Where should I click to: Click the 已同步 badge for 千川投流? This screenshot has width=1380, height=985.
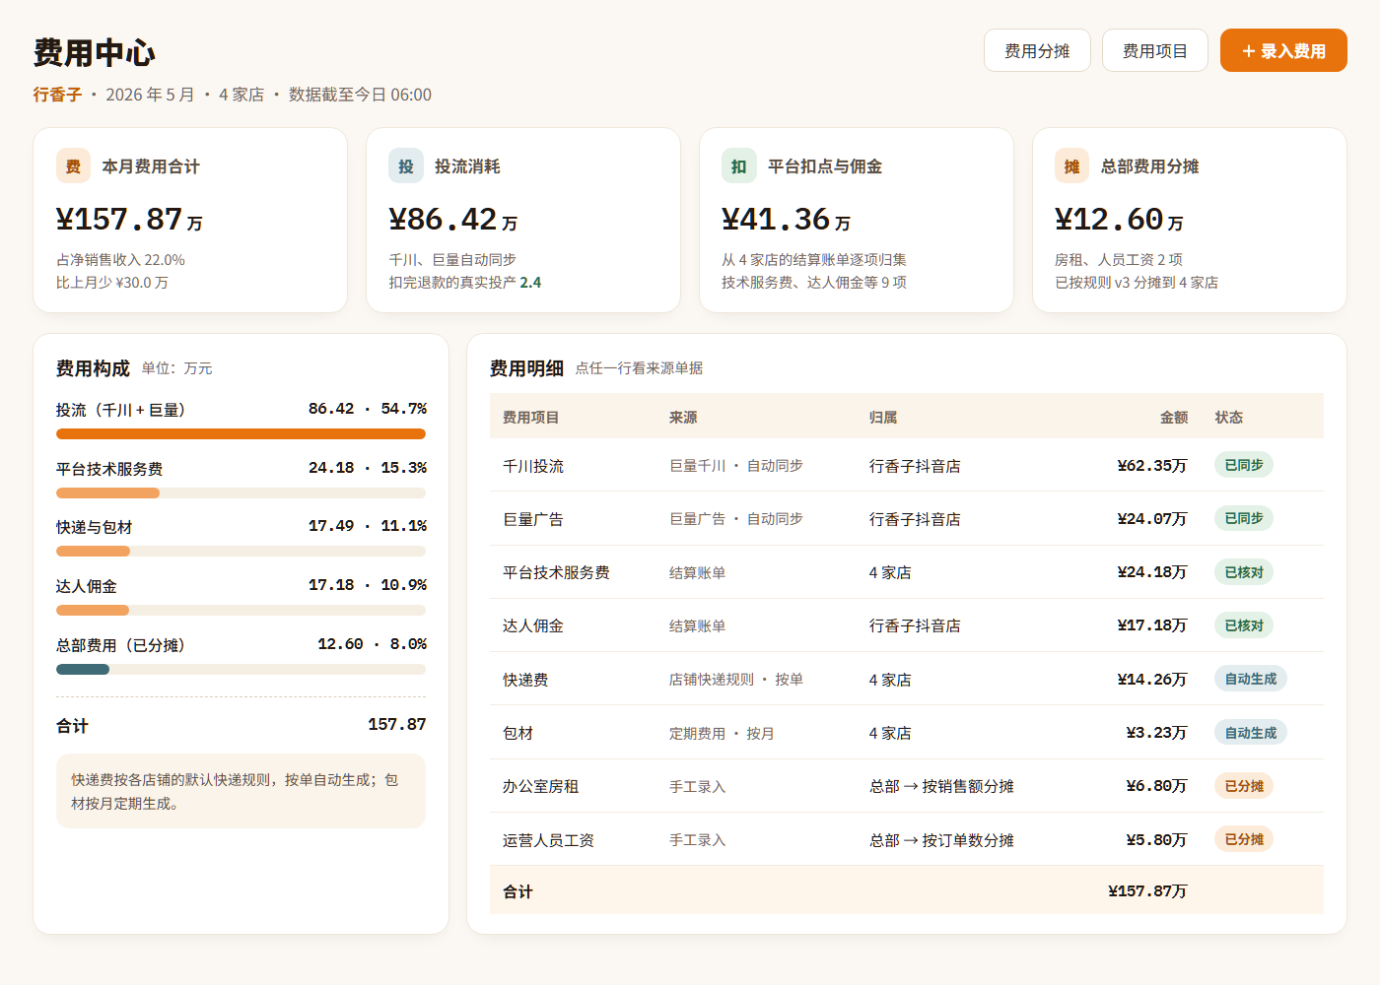1244,465
